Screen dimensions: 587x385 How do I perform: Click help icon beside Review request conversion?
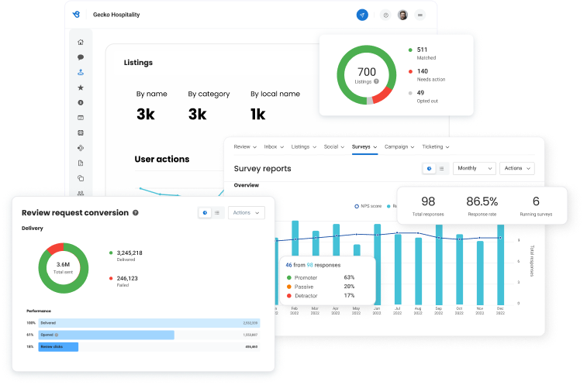(136, 212)
